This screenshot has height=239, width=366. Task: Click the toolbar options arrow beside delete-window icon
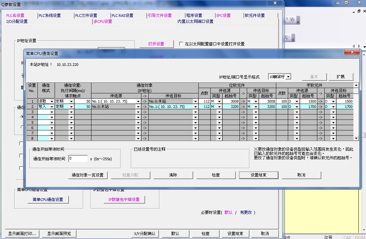298,22
